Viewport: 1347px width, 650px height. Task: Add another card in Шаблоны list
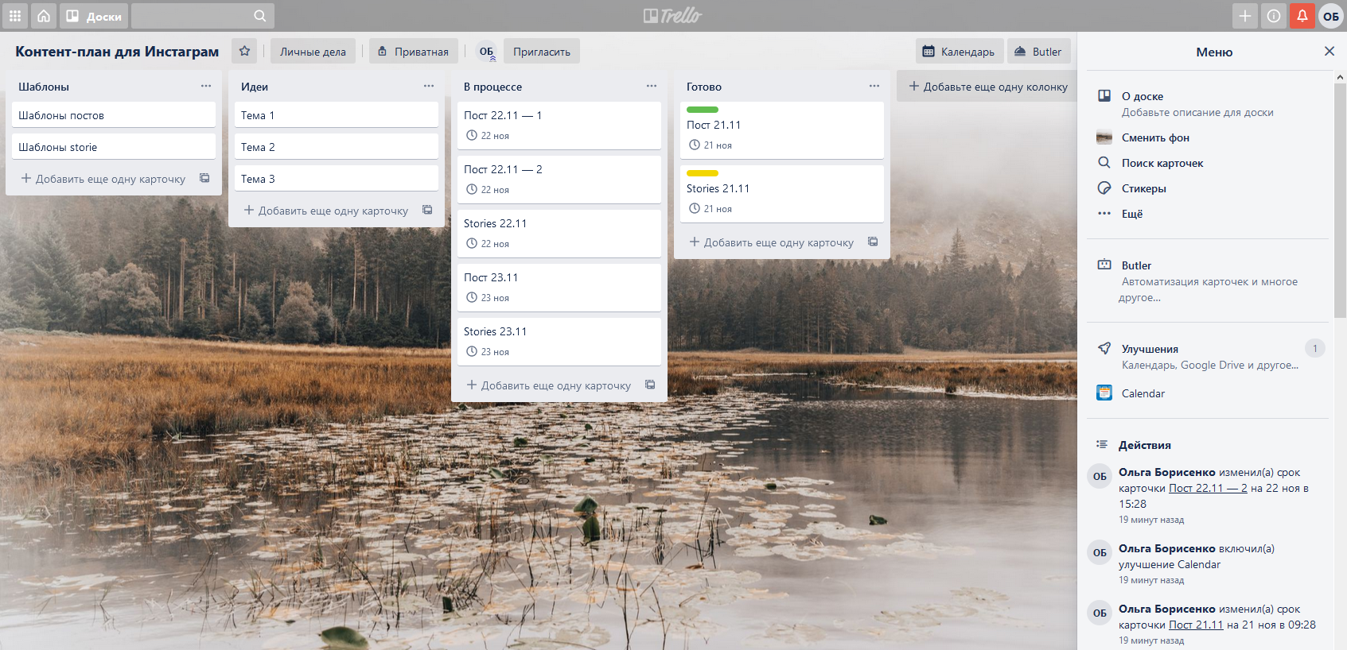(103, 179)
